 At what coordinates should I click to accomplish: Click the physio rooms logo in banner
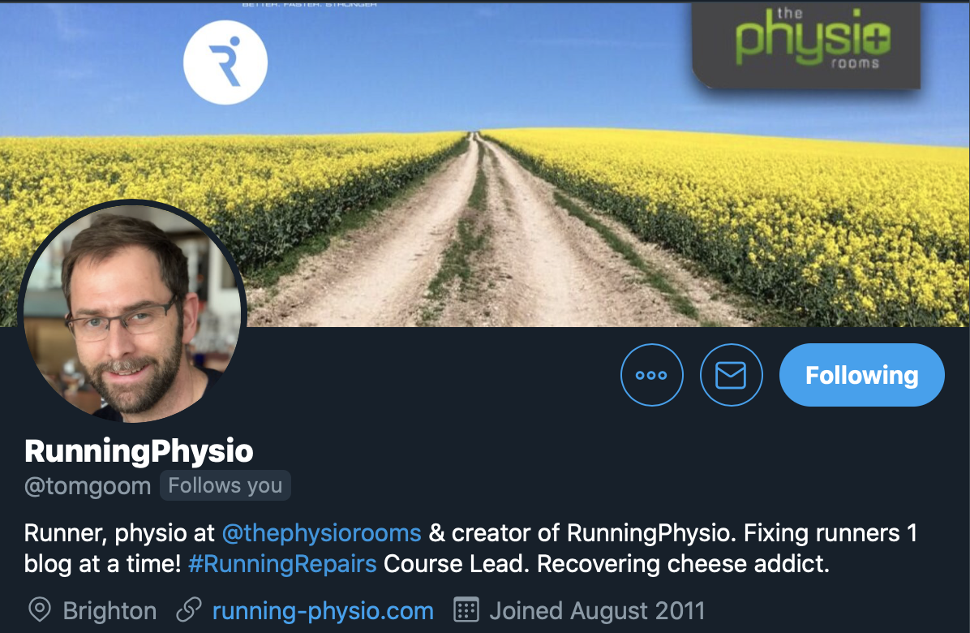(x=807, y=45)
